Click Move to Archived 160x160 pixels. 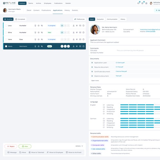(x=74, y=152)
